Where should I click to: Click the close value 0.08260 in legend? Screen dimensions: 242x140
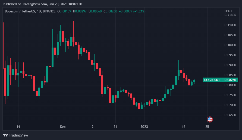click(x=111, y=11)
